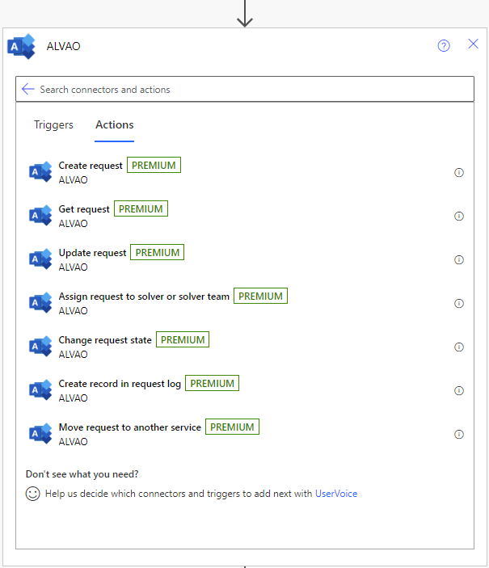Viewport: 489px width, 568px height.
Task: Open info for Create request action
Action: click(x=459, y=173)
